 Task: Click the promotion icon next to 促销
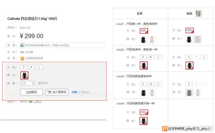22,45
